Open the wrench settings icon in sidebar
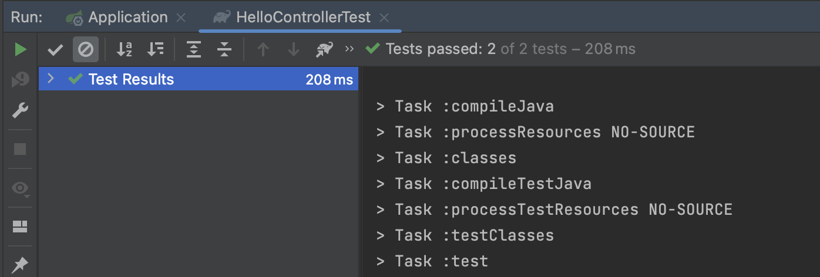 pyautogui.click(x=20, y=110)
